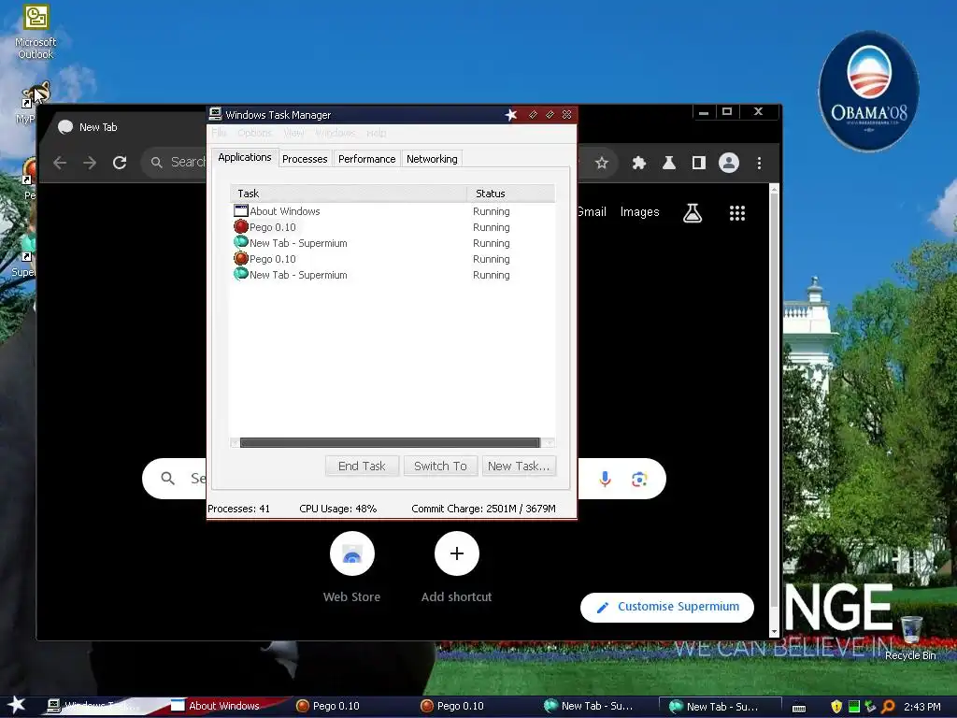
Task: Open the Gmail link
Action: coord(592,212)
